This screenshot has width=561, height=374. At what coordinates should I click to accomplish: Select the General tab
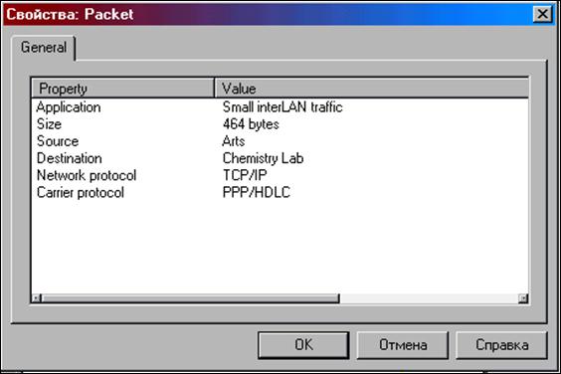(x=44, y=48)
